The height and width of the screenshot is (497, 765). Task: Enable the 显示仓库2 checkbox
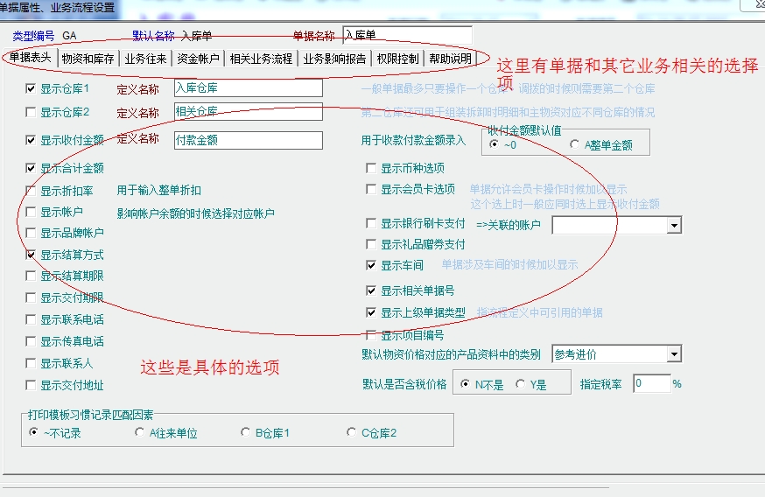coord(32,112)
